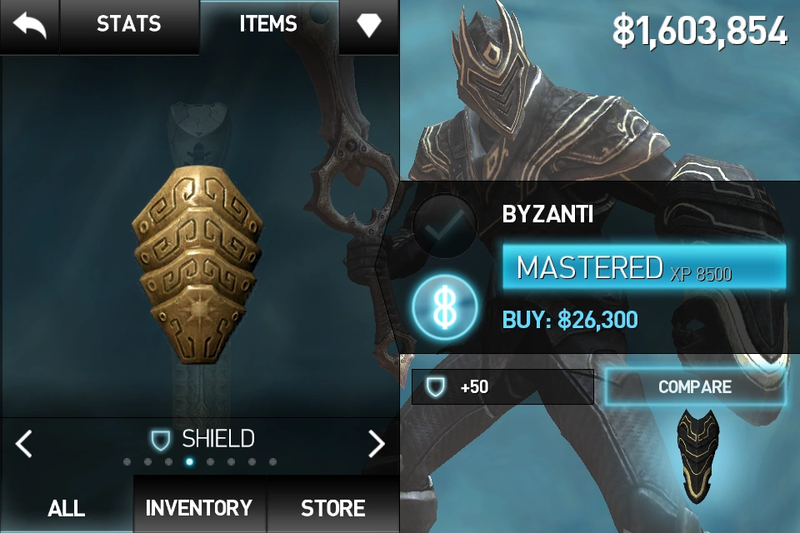This screenshot has height=533, width=800.
Task: Switch to the ITEMS tab
Action: click(268, 24)
